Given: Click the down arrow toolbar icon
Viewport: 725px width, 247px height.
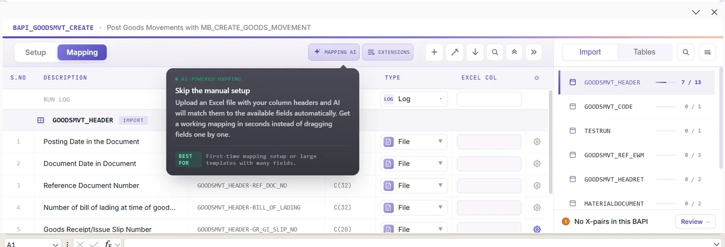Looking at the screenshot, I should [x=475, y=52].
